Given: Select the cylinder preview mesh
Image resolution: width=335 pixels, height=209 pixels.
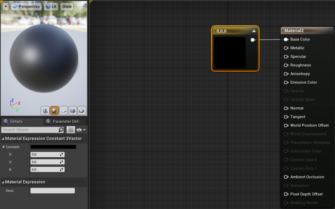Looking at the screenshot, I should [x=45, y=111].
